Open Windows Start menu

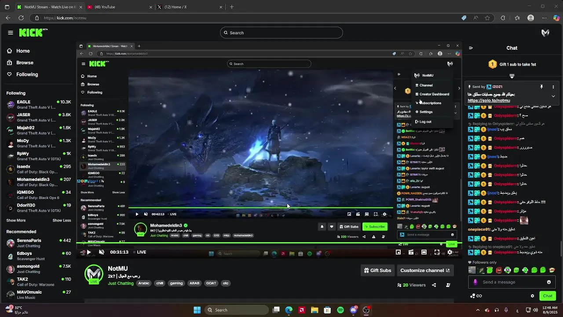coord(197,310)
